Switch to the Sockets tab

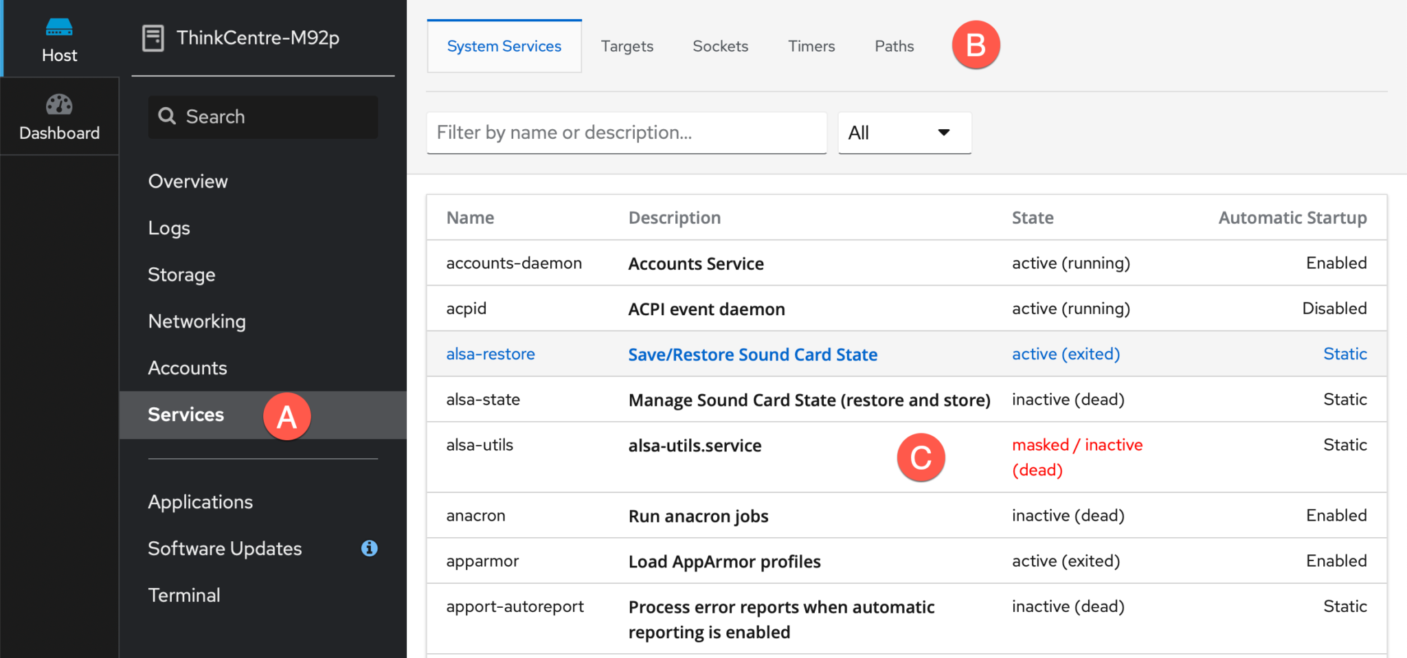pos(720,46)
